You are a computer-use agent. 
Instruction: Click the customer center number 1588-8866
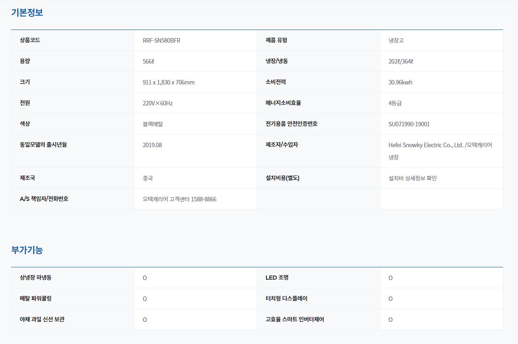coord(203,199)
